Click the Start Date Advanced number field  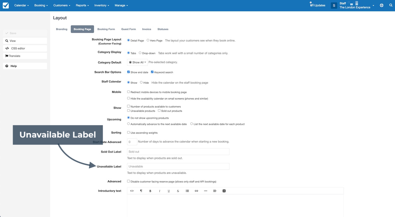[132, 142]
